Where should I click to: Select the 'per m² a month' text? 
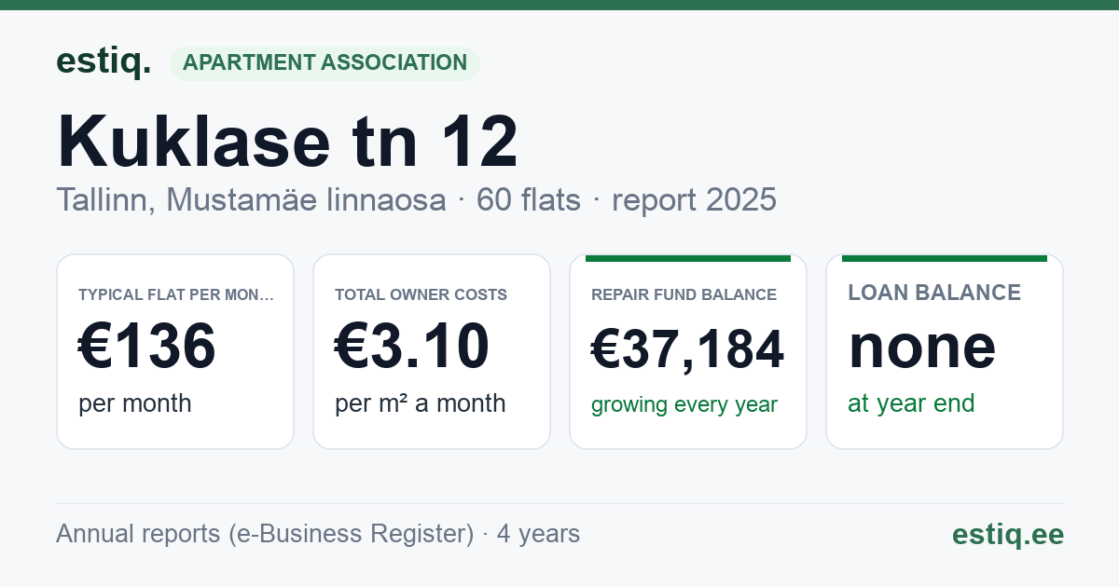click(x=421, y=403)
